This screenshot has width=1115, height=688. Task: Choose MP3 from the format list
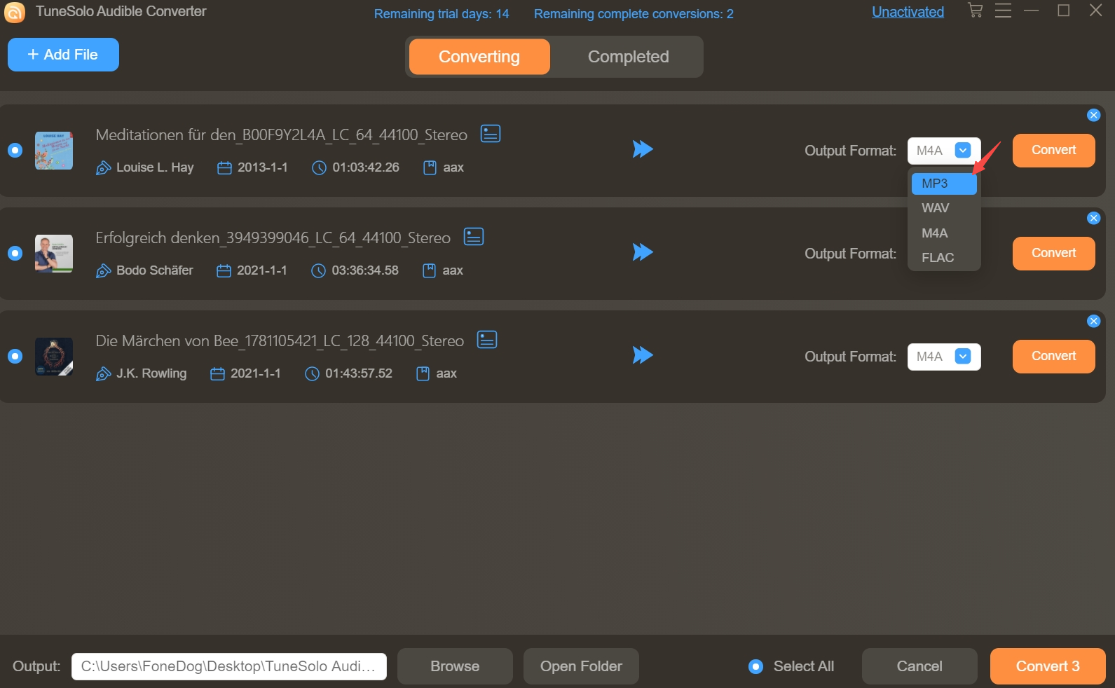943,184
